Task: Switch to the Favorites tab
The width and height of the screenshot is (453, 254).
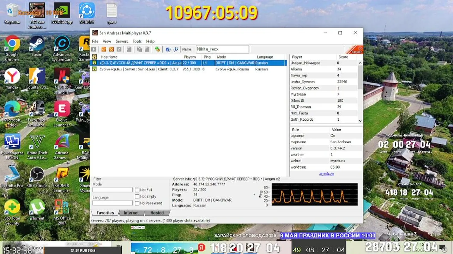Action: click(x=105, y=213)
